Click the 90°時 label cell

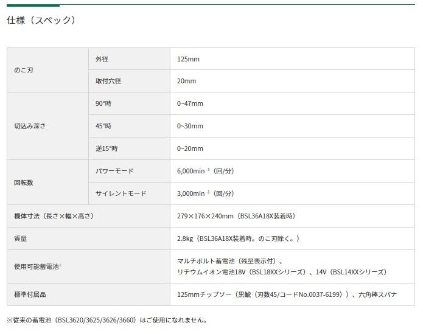click(129, 103)
